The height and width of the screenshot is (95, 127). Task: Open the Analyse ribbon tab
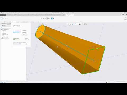pyautogui.click(x=15, y=15)
